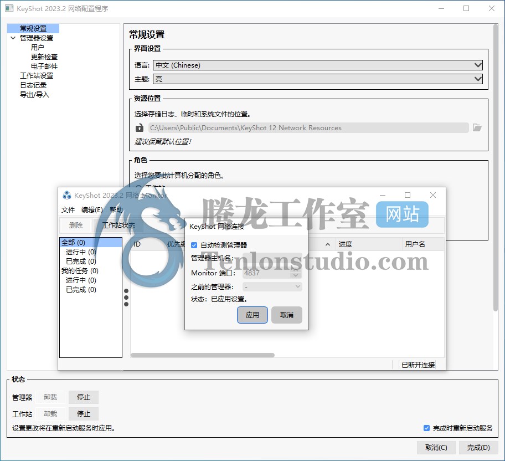Viewport: 505px width, 461px height.
Task: Open the 编辑(E) menu in Monitor
Action: coord(92,210)
